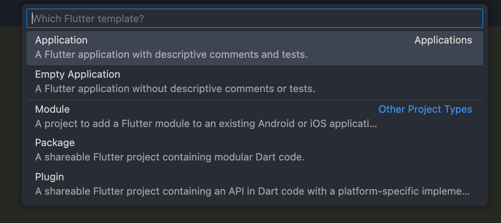The image size is (501, 223).
Task: Click the blank space right of 'Empty Application'
Action: coord(272,75)
